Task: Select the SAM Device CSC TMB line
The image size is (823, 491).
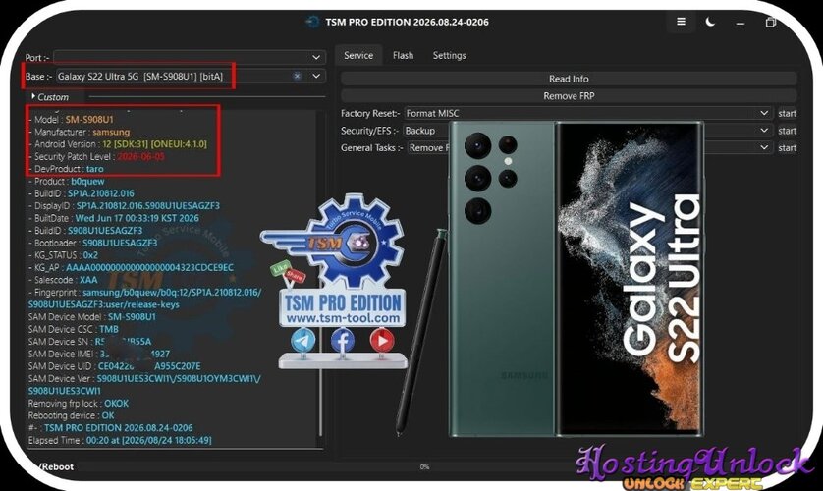Action: (x=74, y=329)
